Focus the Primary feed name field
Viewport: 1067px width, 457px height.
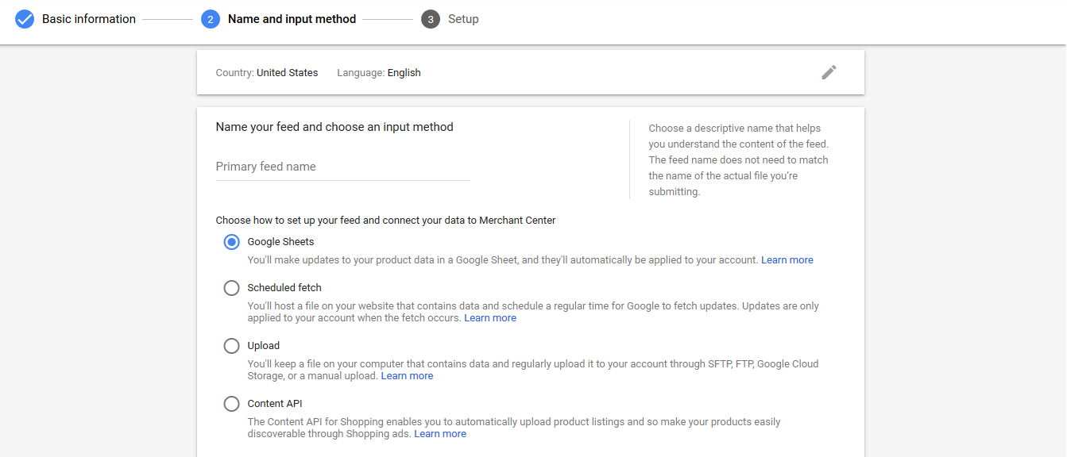[342, 167]
